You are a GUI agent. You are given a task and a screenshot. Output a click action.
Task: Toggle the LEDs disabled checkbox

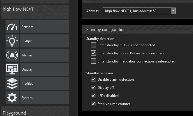pyautogui.click(x=93, y=95)
